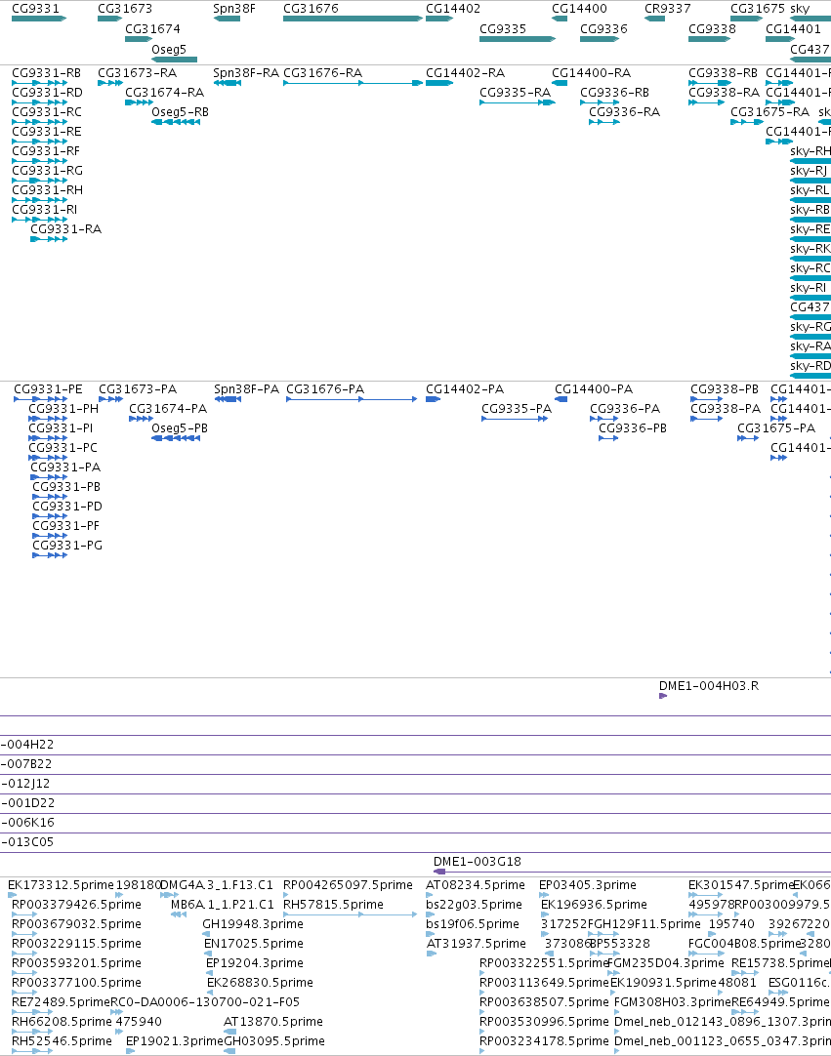Screen dimensions: 831x1056
Task: Open the -013C05 clone row label
Action: [27, 842]
